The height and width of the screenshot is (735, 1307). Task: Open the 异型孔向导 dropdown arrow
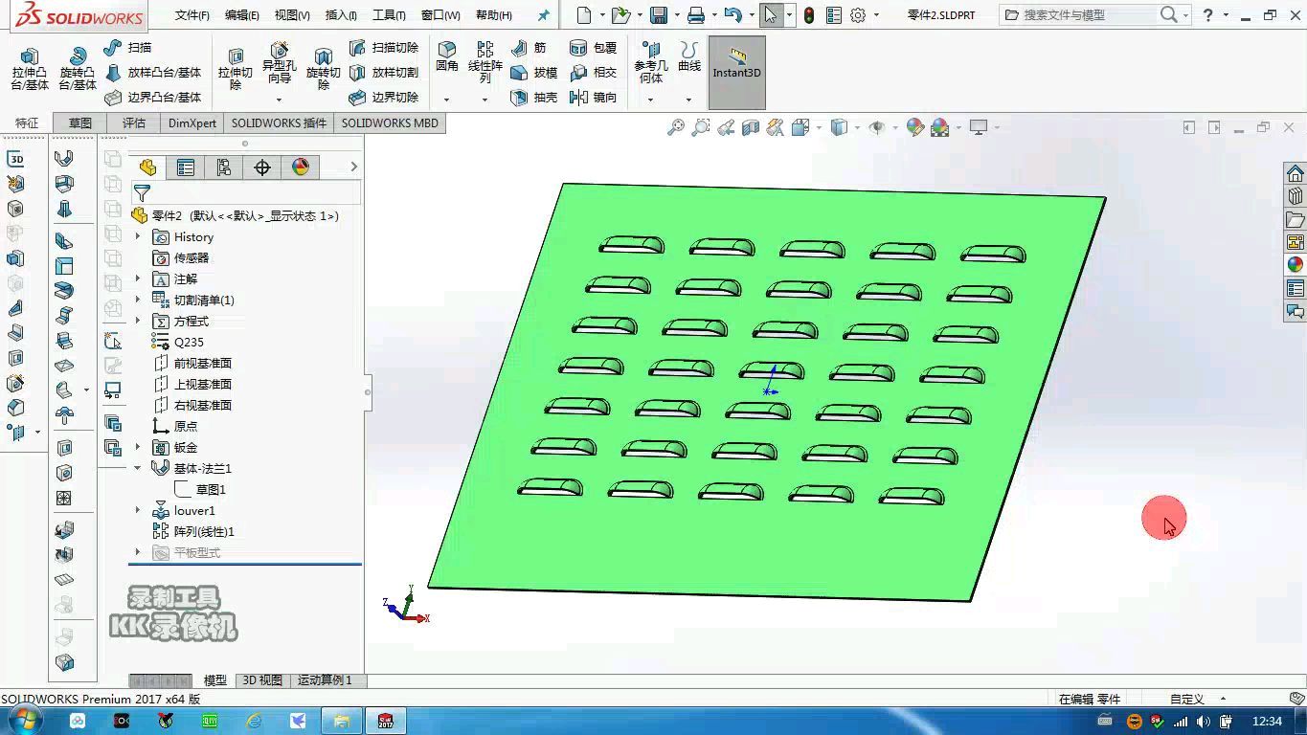279,100
